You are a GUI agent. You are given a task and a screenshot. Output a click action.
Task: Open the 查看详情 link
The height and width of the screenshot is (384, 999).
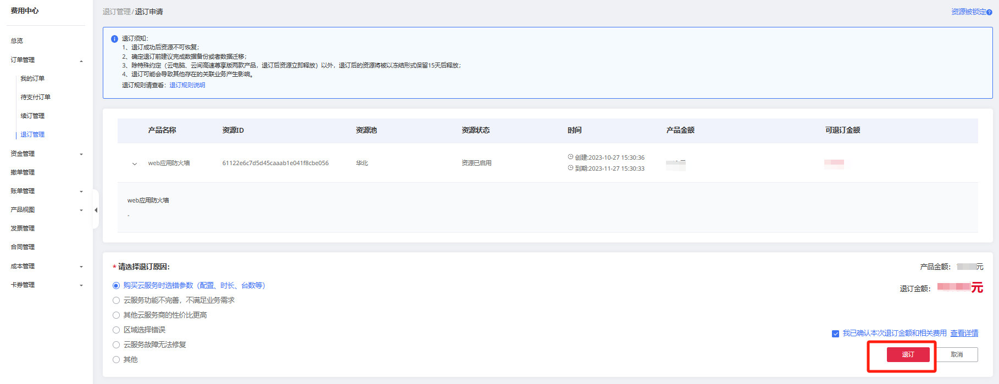click(964, 333)
